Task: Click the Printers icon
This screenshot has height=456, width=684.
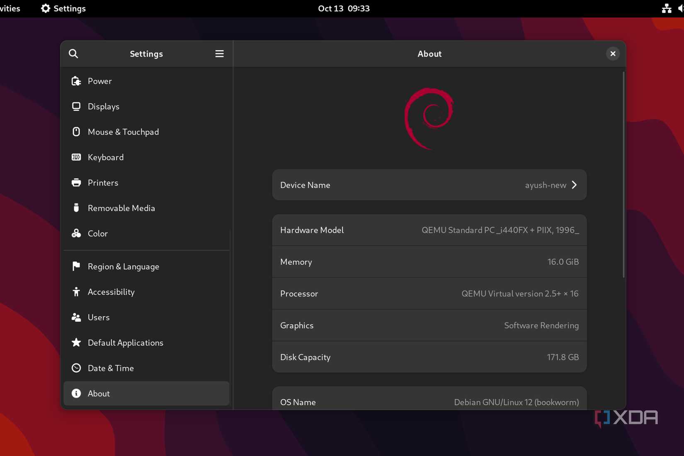Action: coord(76,183)
